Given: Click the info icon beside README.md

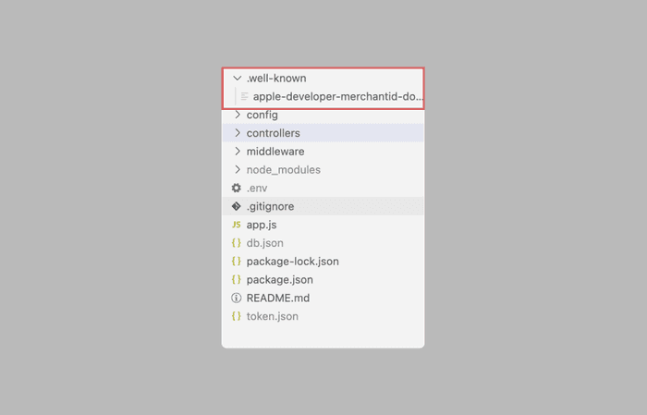Looking at the screenshot, I should [x=237, y=298].
